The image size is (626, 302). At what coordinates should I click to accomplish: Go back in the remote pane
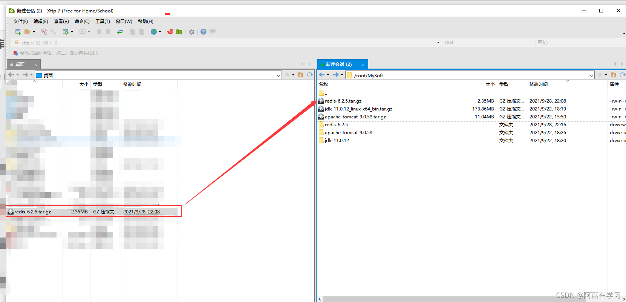pyautogui.click(x=322, y=75)
